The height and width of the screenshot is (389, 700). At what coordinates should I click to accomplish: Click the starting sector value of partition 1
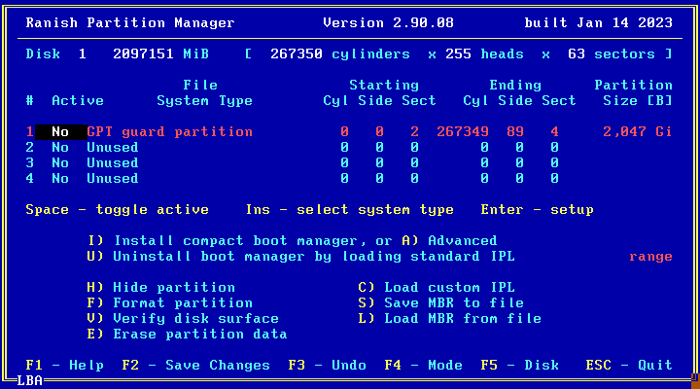415,132
